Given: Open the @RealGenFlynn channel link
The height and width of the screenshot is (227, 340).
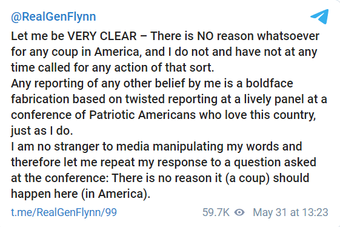Looking at the screenshot, I should click(53, 17).
